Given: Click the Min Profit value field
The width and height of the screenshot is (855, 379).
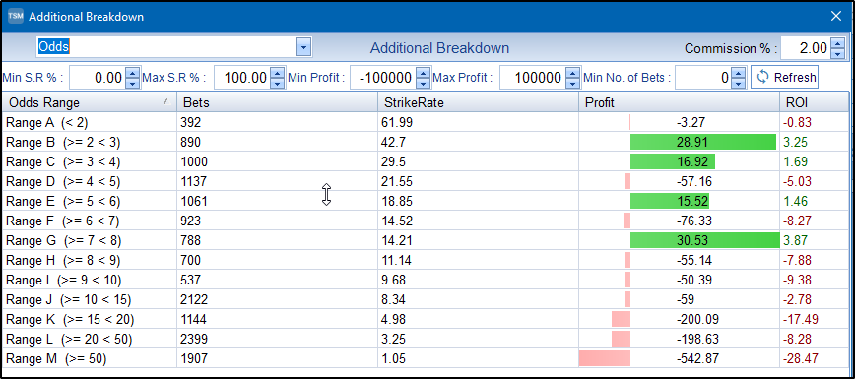Looking at the screenshot, I should coord(382,78).
